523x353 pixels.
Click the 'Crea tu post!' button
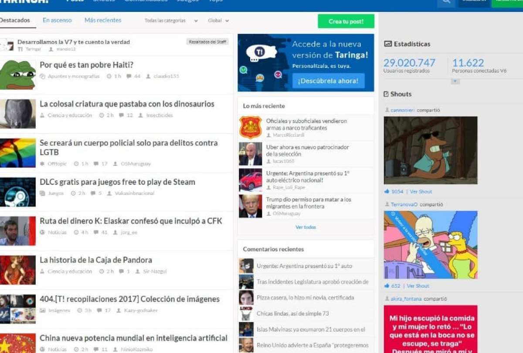346,21
